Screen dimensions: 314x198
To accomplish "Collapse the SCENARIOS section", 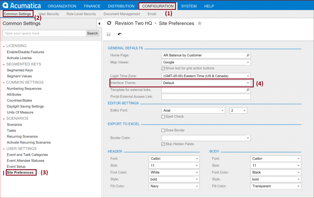I will click(x=4, y=119).
